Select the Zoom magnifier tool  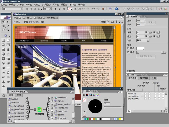click(x=8, y=30)
